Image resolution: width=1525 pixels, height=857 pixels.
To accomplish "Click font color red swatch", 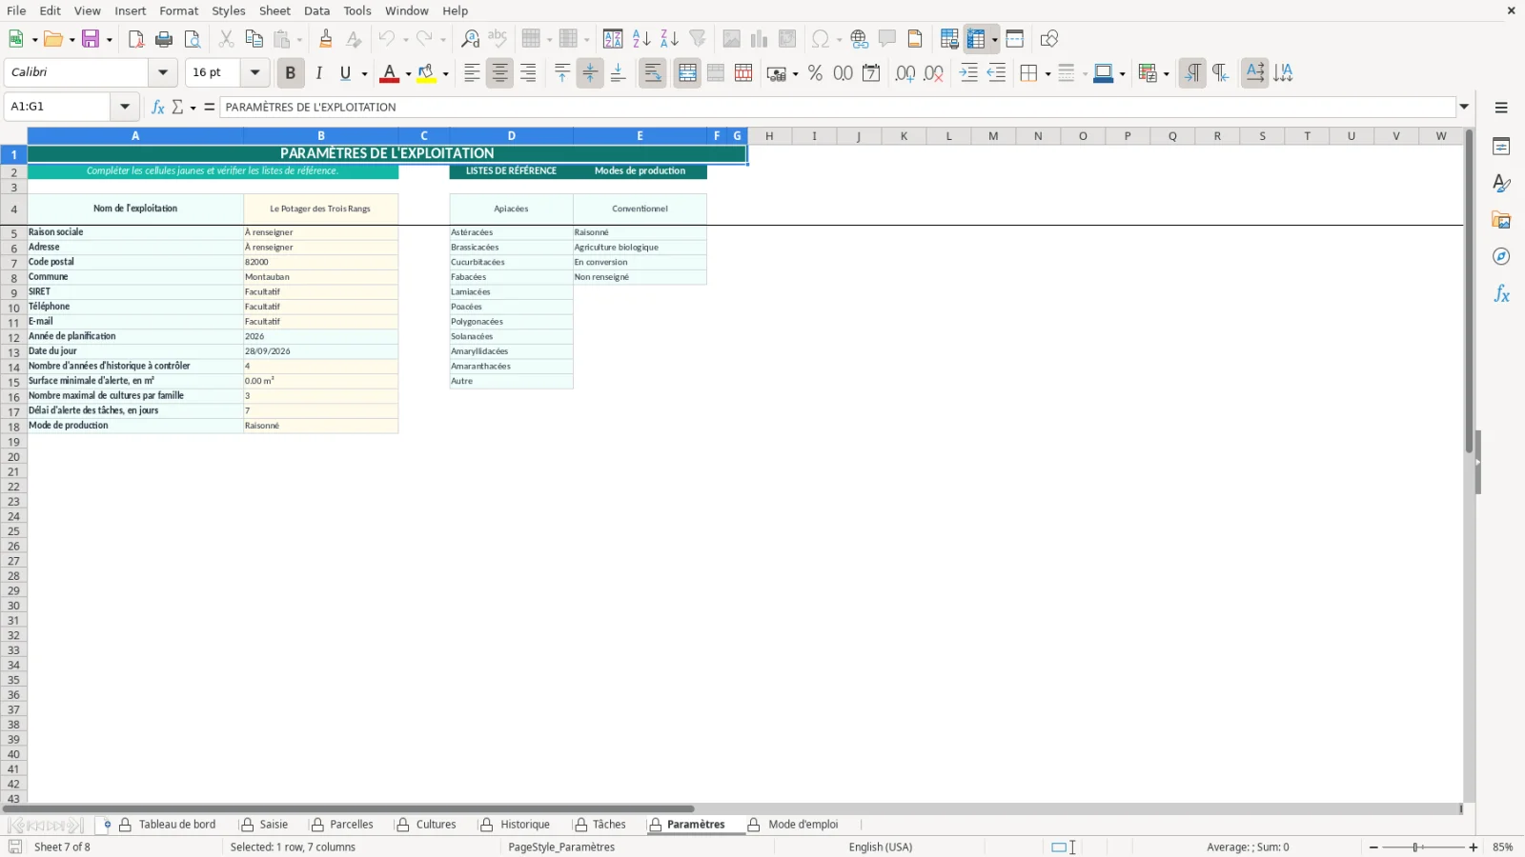I will point(390,73).
